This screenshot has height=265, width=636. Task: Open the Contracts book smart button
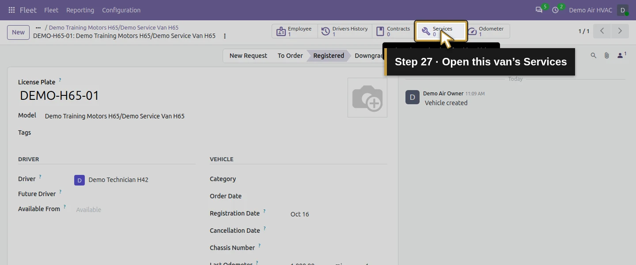tap(393, 31)
